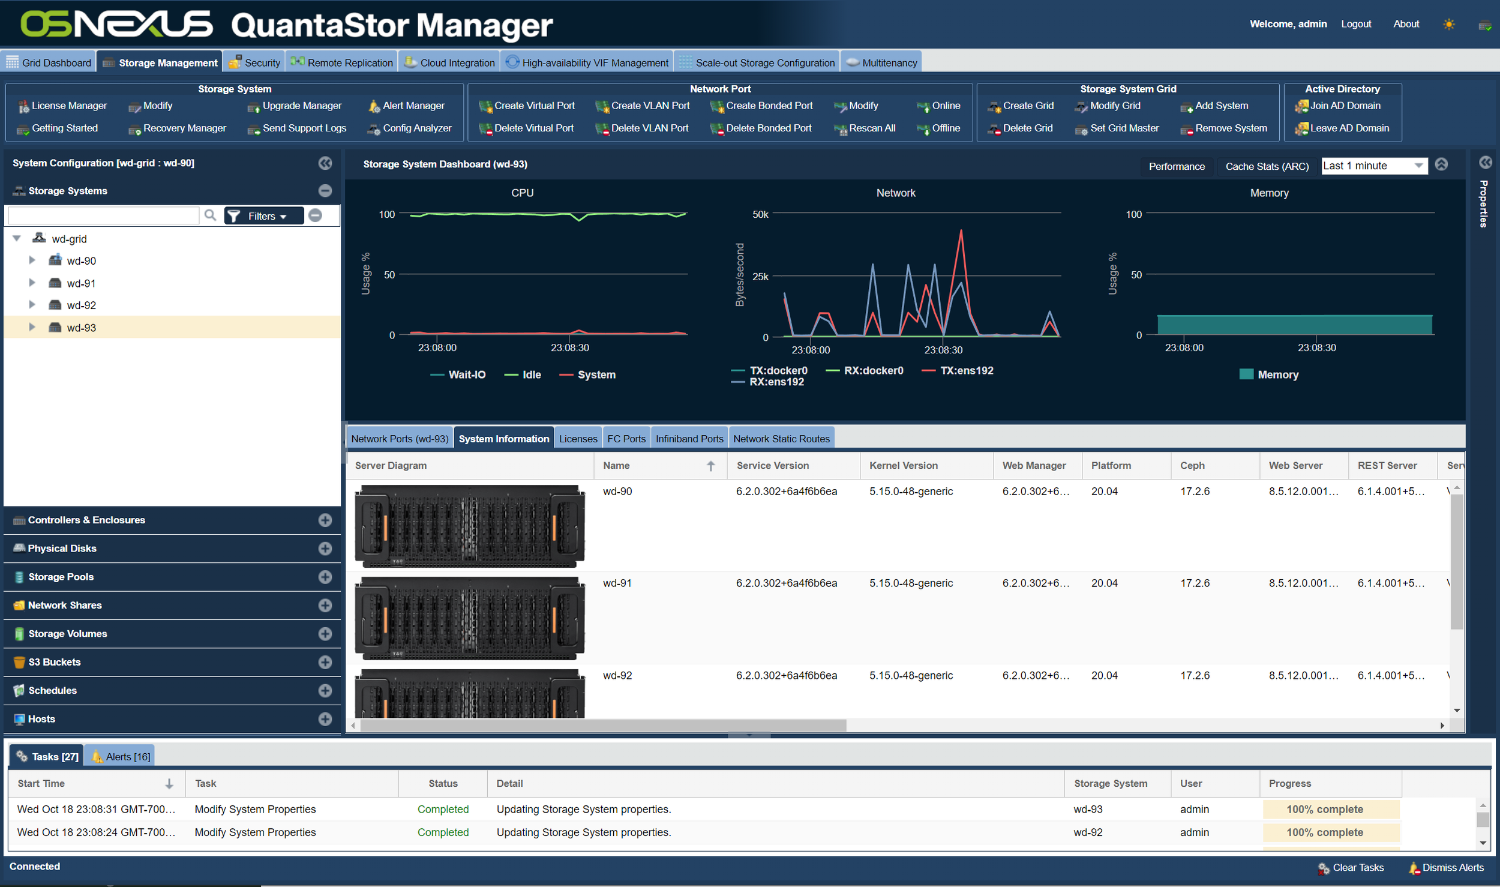Image resolution: width=1500 pixels, height=887 pixels.
Task: Click Create Bonded Port icon
Action: 717,106
